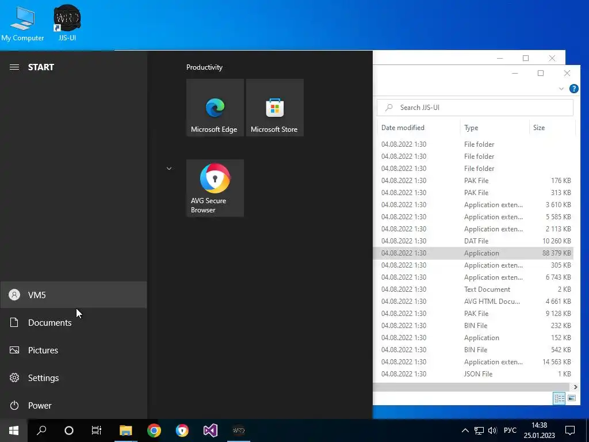Open the JJS-UI desktop shortcut
The image size is (589, 442).
click(x=67, y=23)
